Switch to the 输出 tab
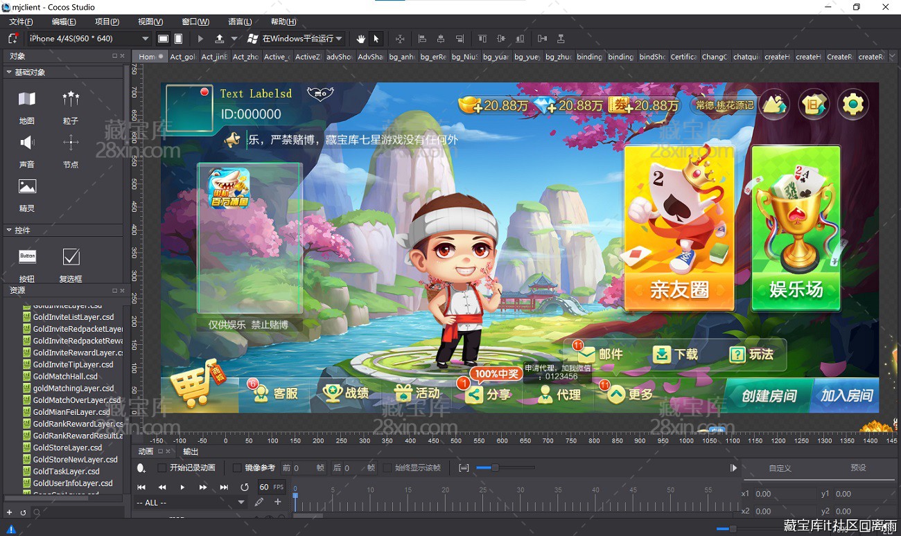 pos(190,452)
